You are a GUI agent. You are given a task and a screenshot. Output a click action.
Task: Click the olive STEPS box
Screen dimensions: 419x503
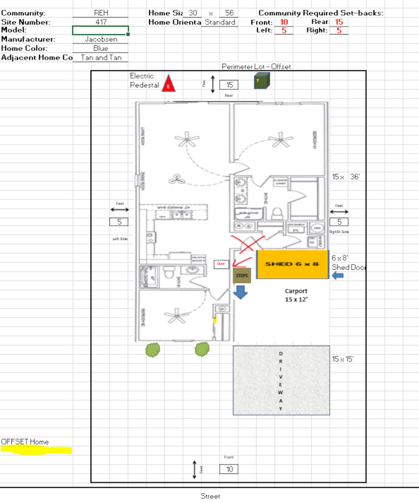tap(242, 275)
